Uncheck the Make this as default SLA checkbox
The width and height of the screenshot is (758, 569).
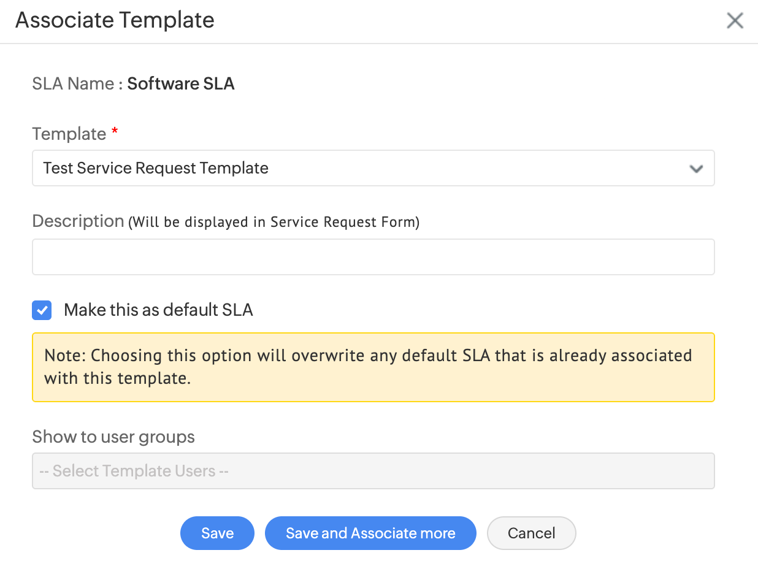pos(42,310)
